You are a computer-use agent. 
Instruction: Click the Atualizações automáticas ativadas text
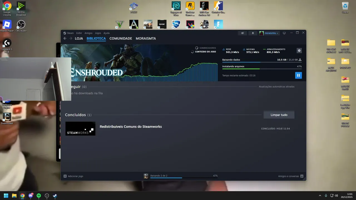(x=276, y=87)
